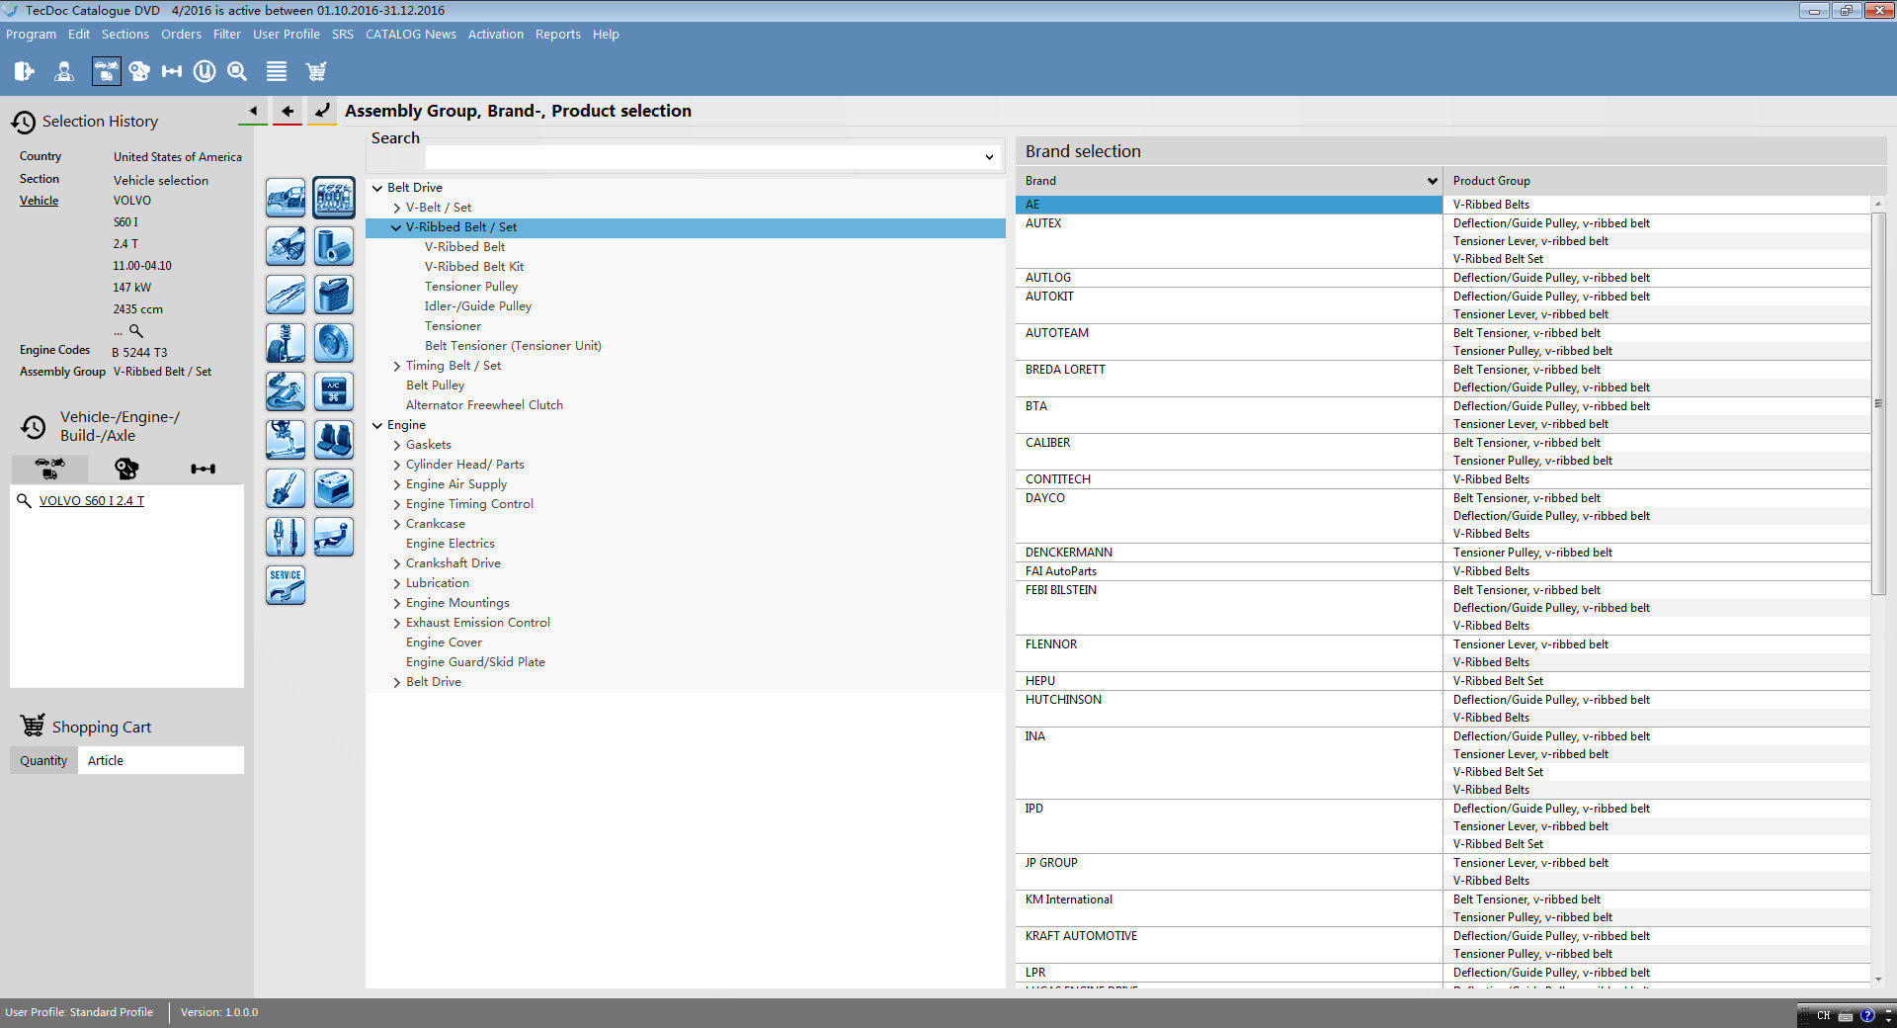The width and height of the screenshot is (1897, 1028).
Task: Select the exhaust system assembly group icon
Action: (x=286, y=391)
